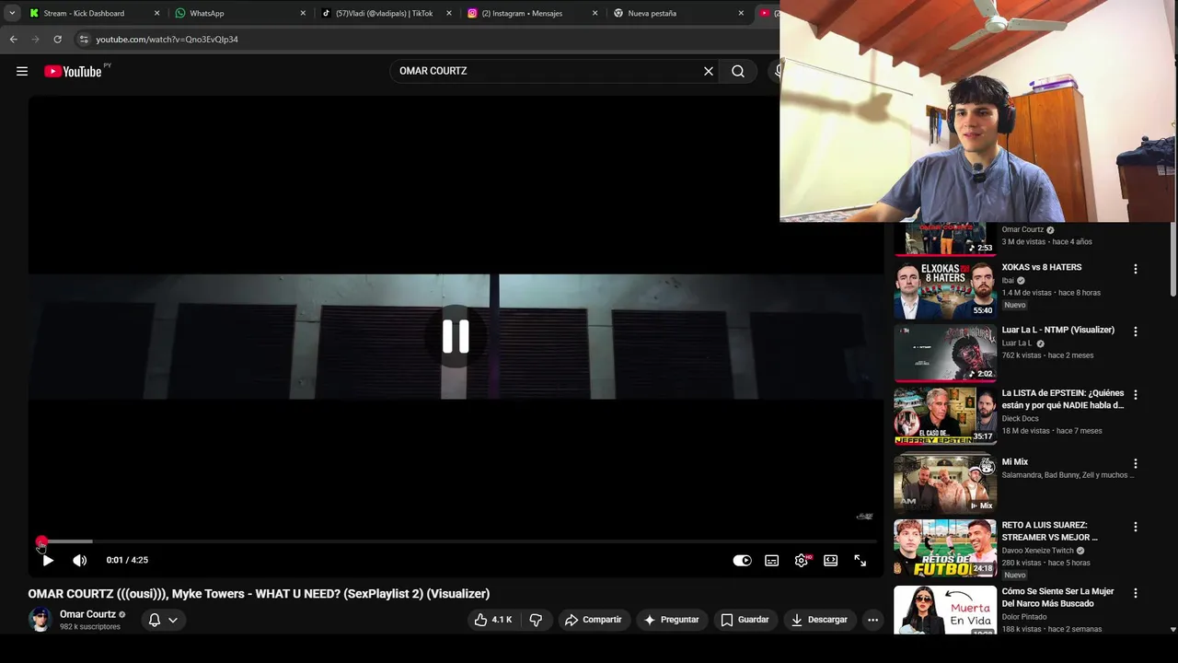This screenshot has width=1178, height=663.
Task: Switch to Stream - Kick Dashboard tab
Action: pos(84,13)
